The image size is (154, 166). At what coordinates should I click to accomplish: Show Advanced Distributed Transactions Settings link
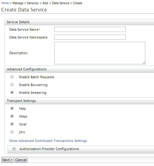coord(48,141)
